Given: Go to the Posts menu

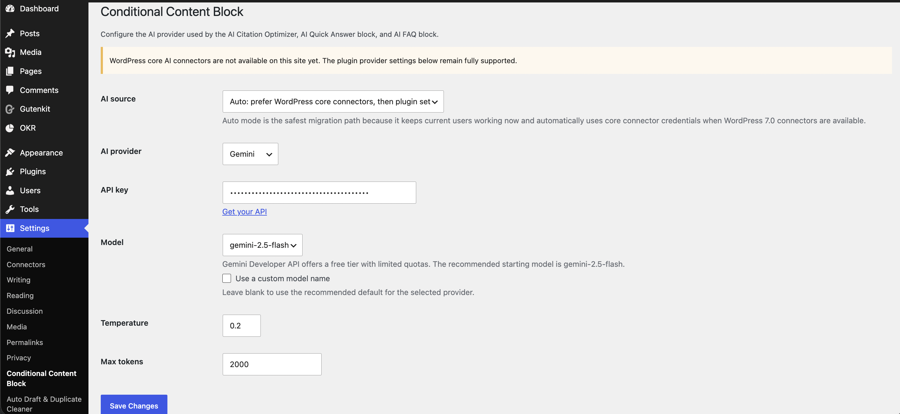Looking at the screenshot, I should click(x=44, y=33).
